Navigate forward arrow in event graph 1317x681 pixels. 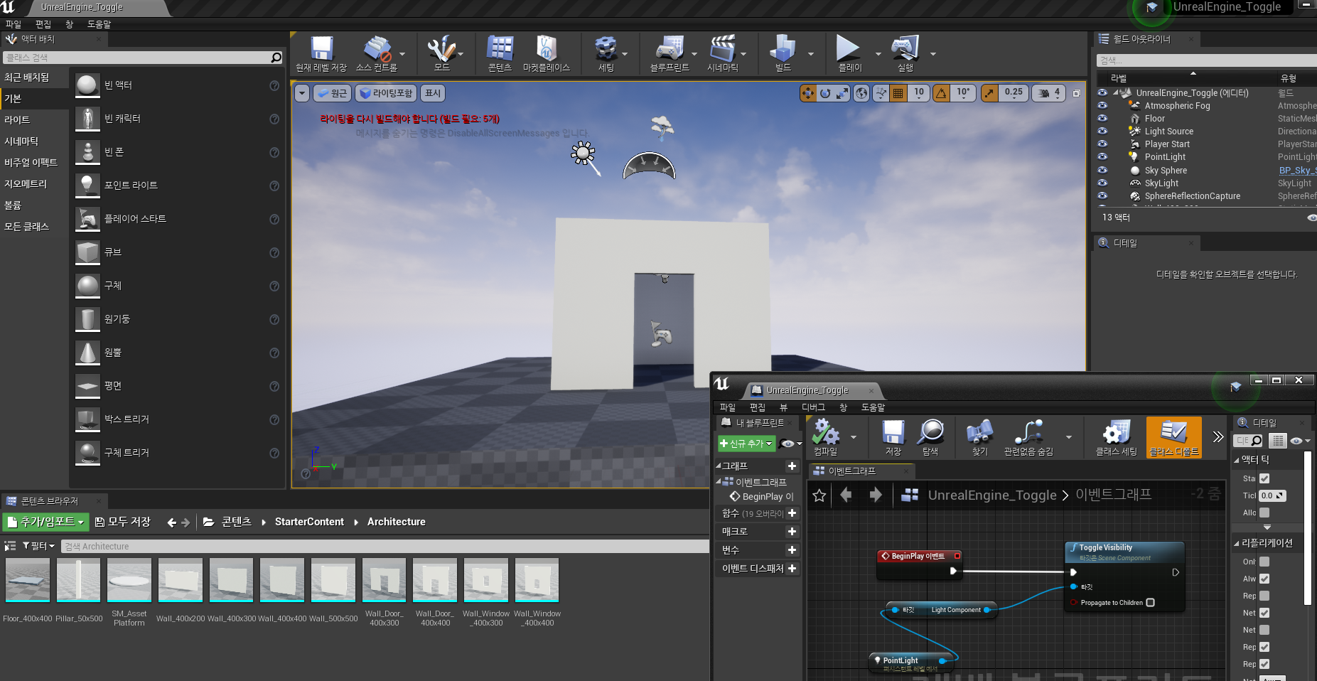pos(876,495)
